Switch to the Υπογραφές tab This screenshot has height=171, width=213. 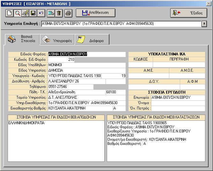[57, 39]
